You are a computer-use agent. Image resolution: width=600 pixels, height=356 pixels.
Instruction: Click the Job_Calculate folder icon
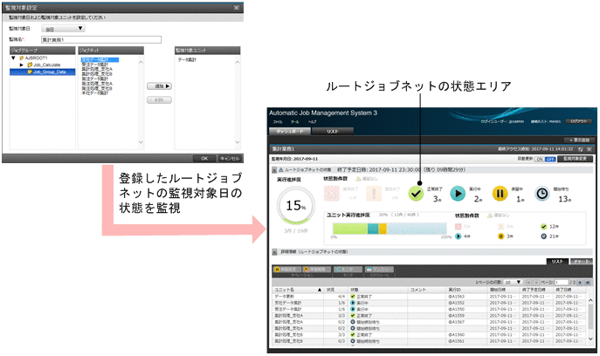pyautogui.click(x=30, y=65)
